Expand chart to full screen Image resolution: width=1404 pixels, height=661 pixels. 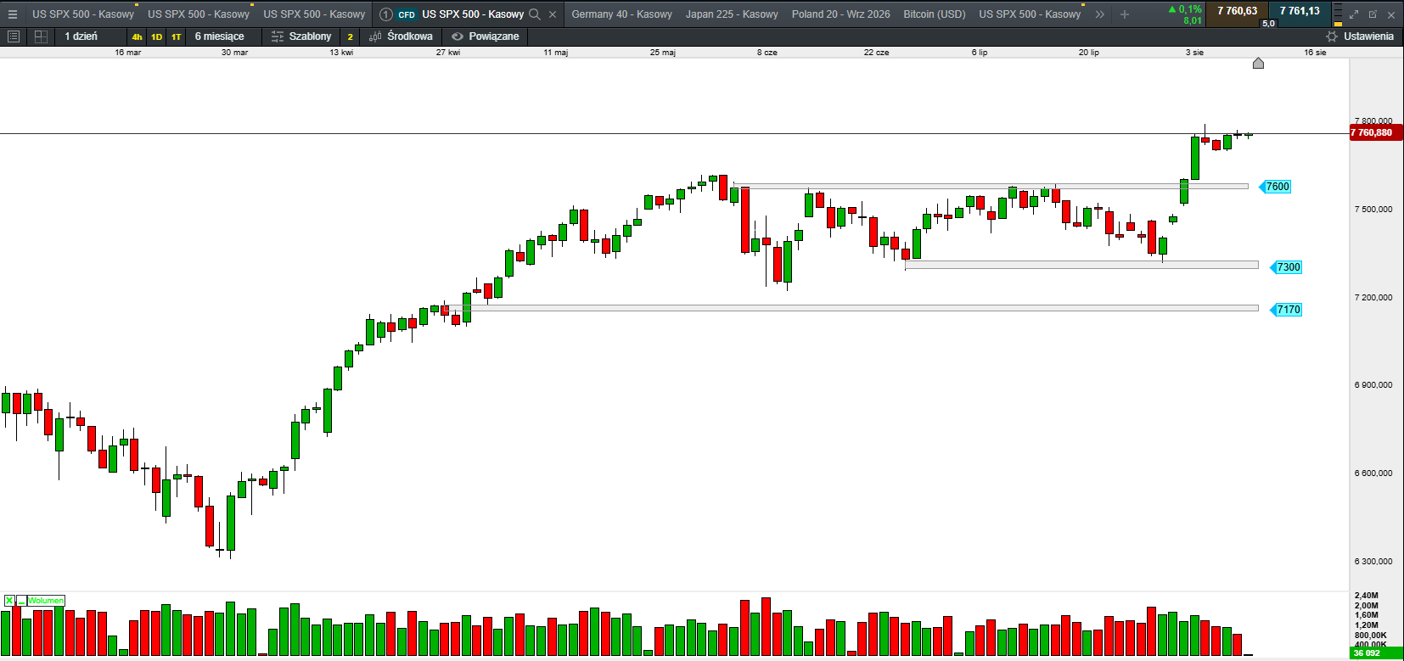tap(1354, 14)
